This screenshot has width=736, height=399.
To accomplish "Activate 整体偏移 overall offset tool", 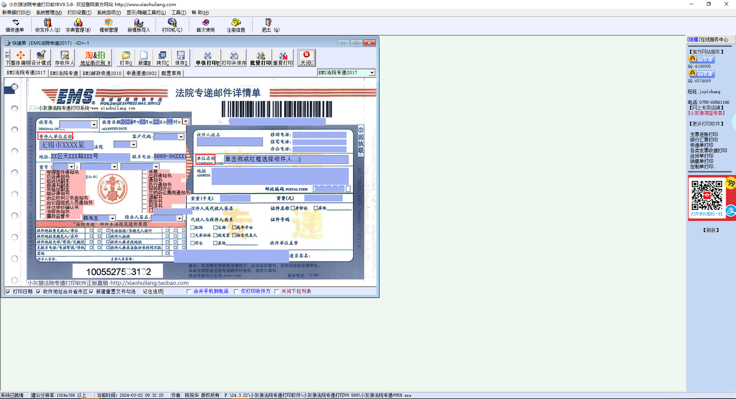I will pyautogui.click(x=21, y=58).
